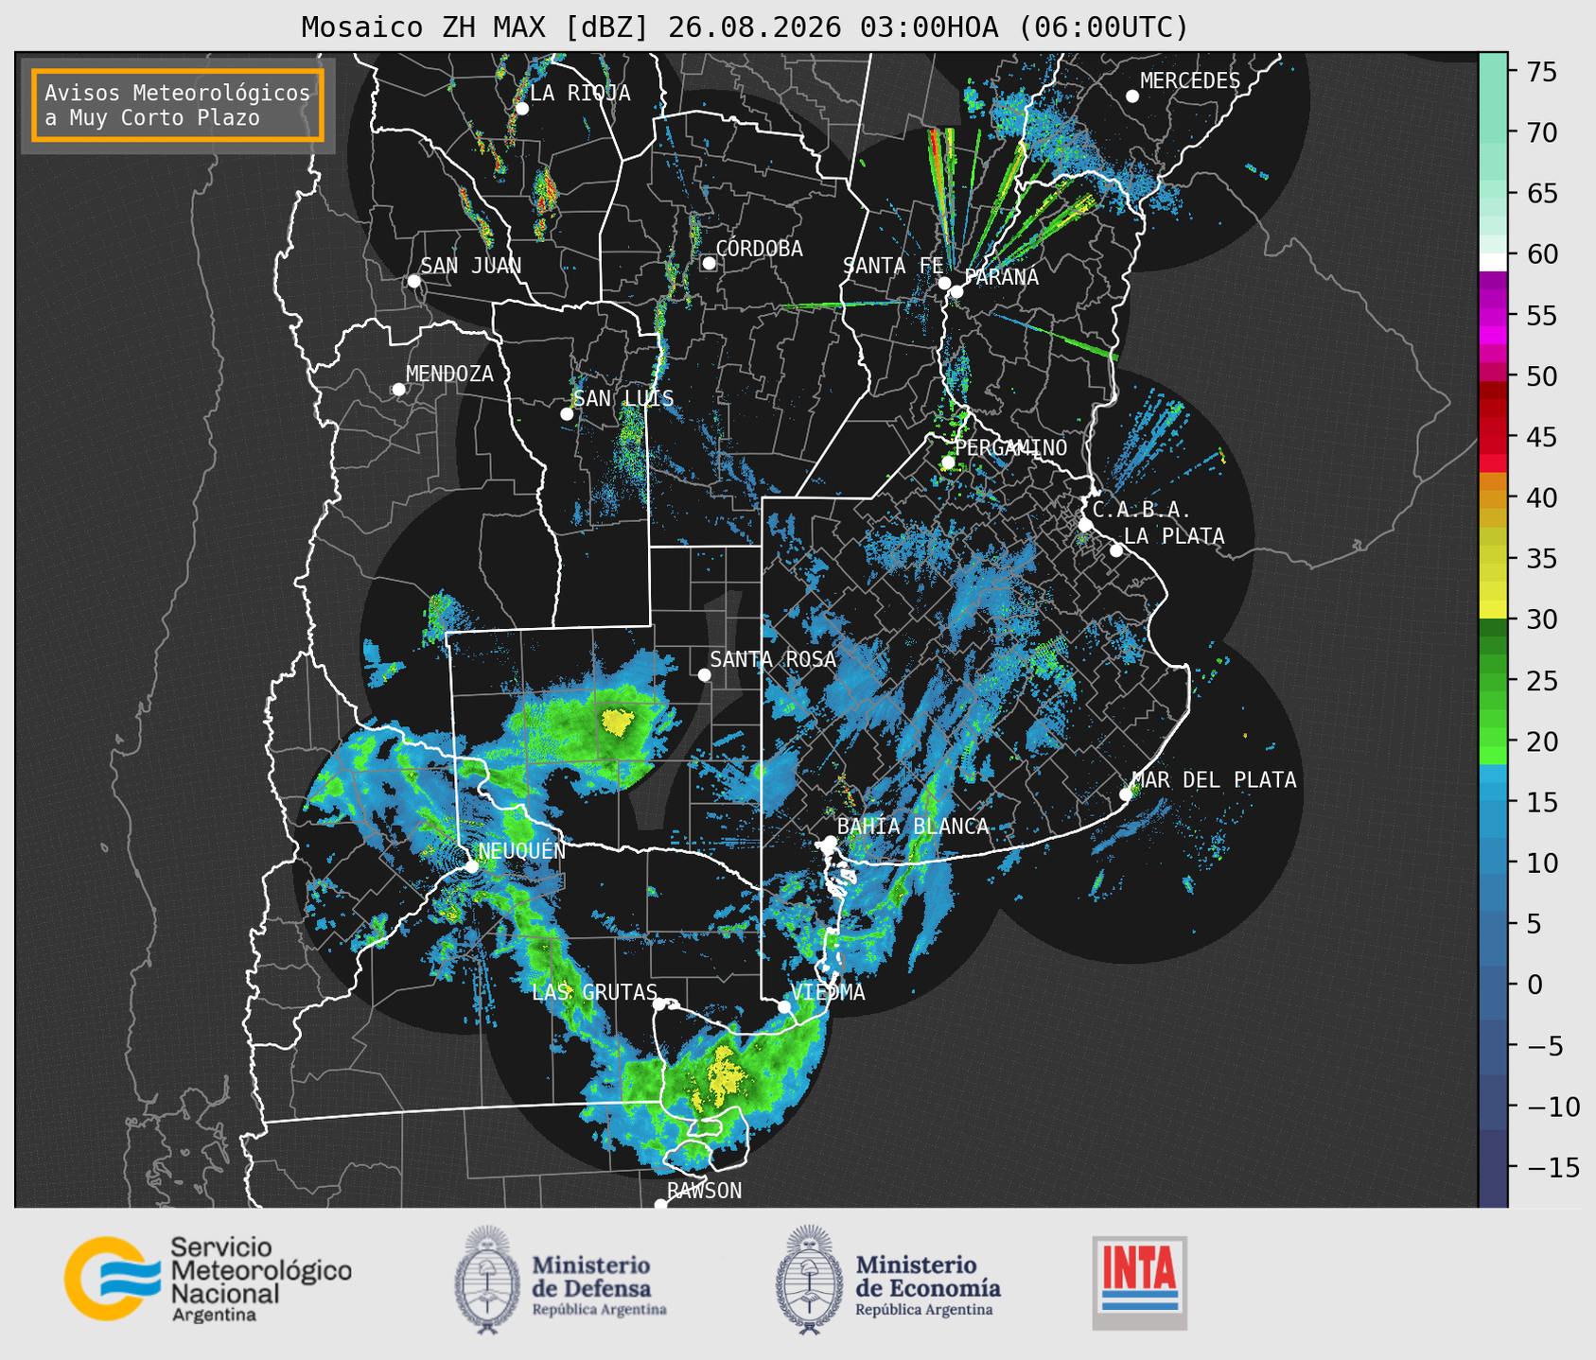
Task: Select the Córdoba city marker
Action: [x=709, y=263]
